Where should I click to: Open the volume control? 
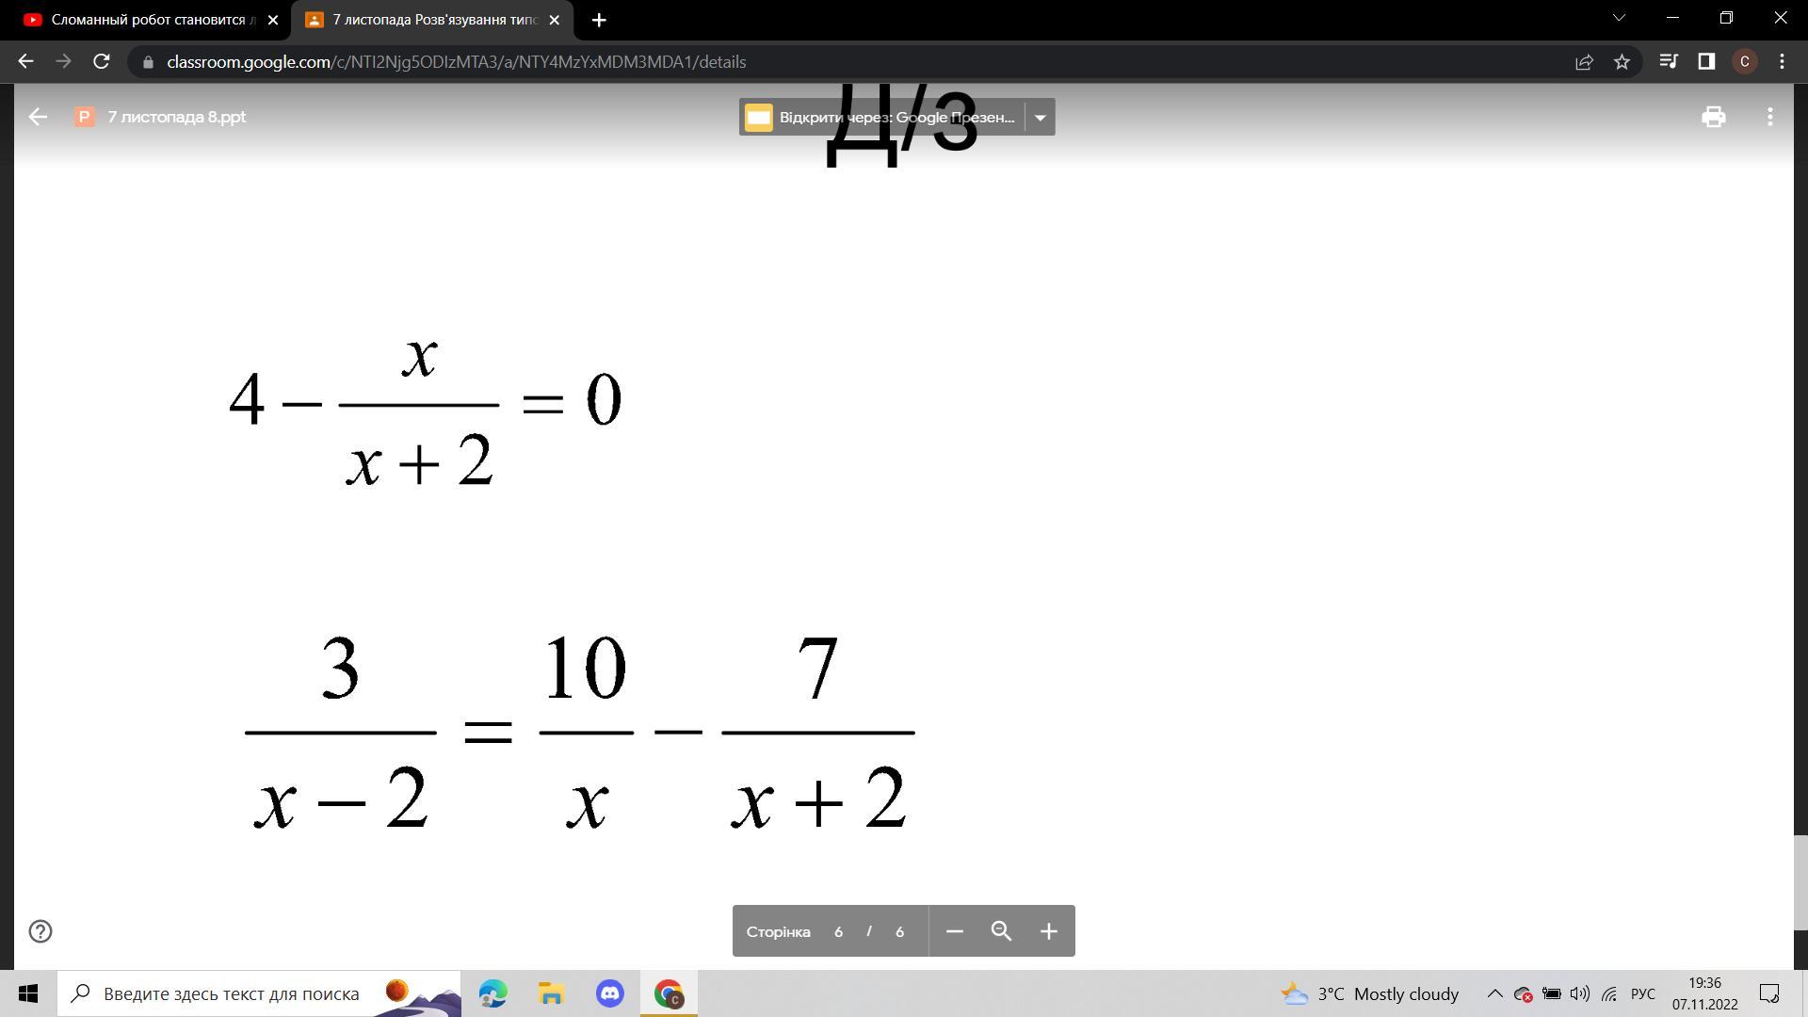point(1579,993)
